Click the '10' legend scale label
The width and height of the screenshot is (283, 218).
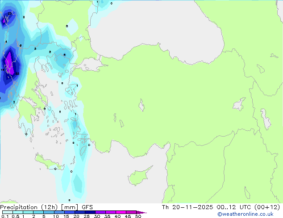56,216
